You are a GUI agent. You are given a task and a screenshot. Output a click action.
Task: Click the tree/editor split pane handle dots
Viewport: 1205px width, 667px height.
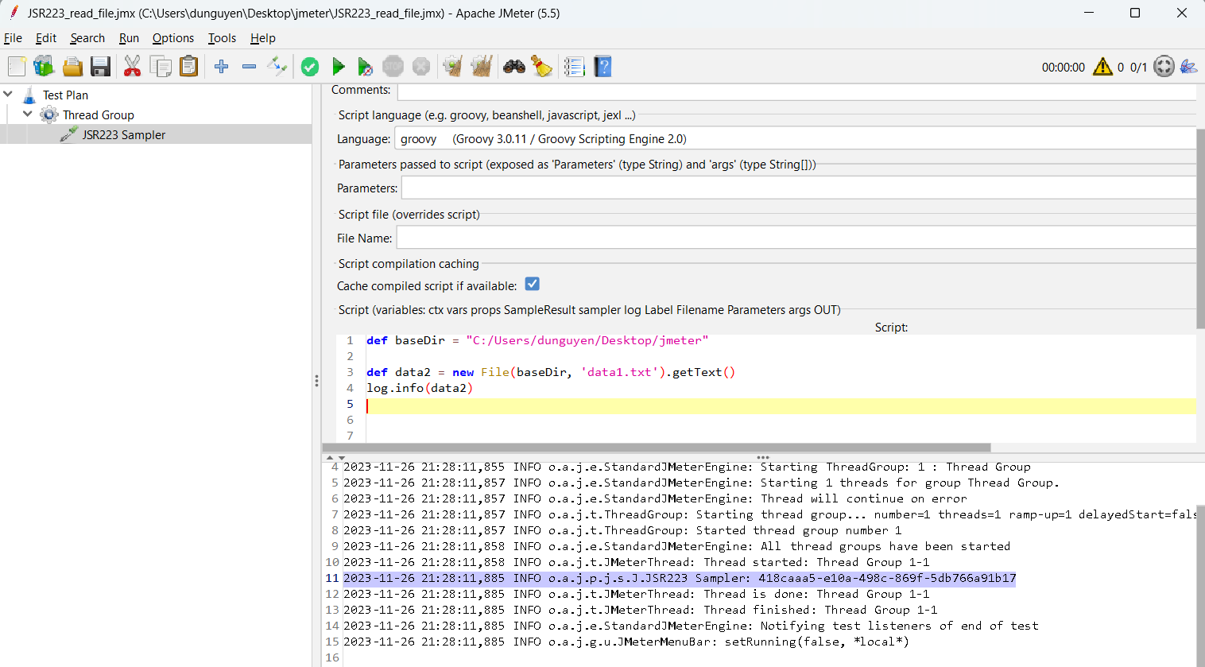pyautogui.click(x=316, y=381)
